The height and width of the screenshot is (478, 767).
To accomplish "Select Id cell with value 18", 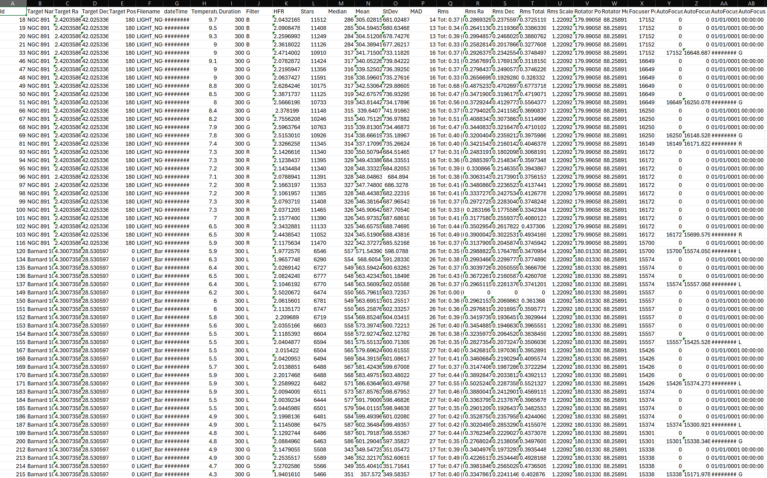I will (x=13, y=20).
